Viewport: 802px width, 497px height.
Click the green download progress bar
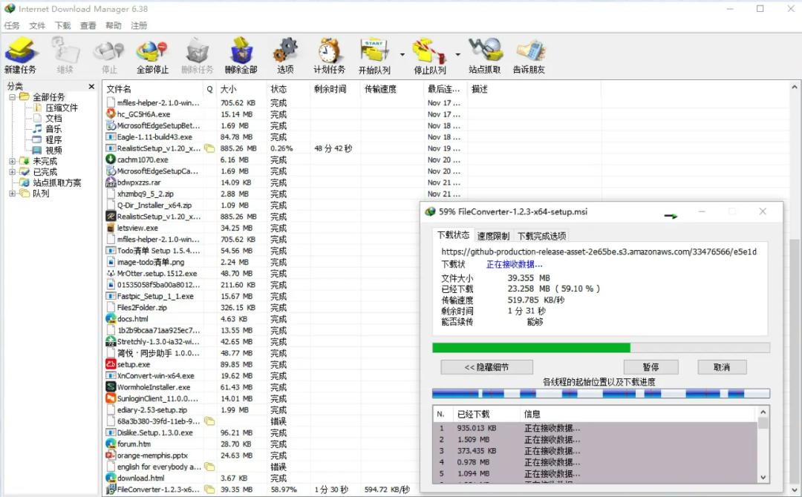(531, 347)
